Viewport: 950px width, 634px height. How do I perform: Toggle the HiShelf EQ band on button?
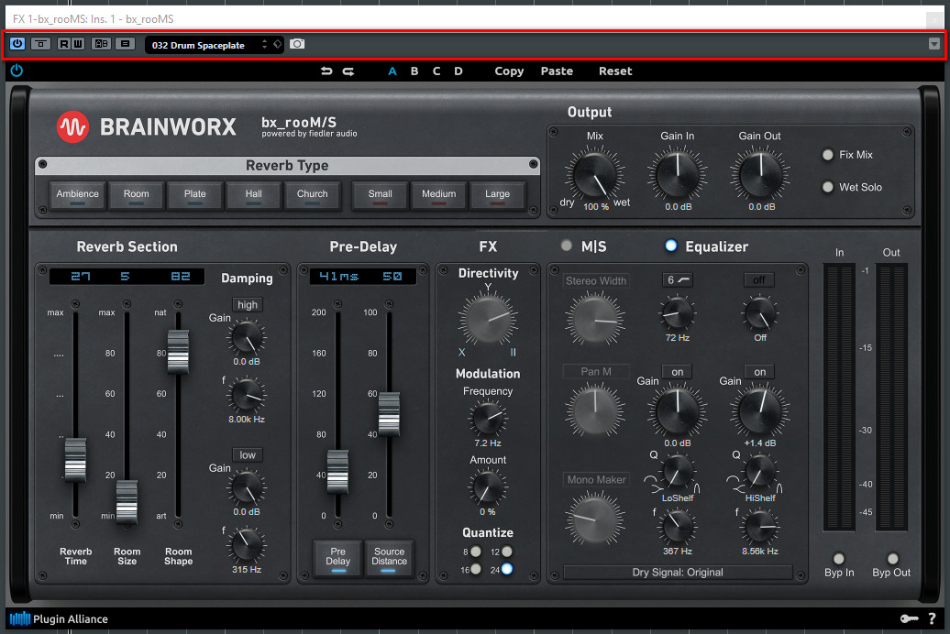(x=760, y=372)
